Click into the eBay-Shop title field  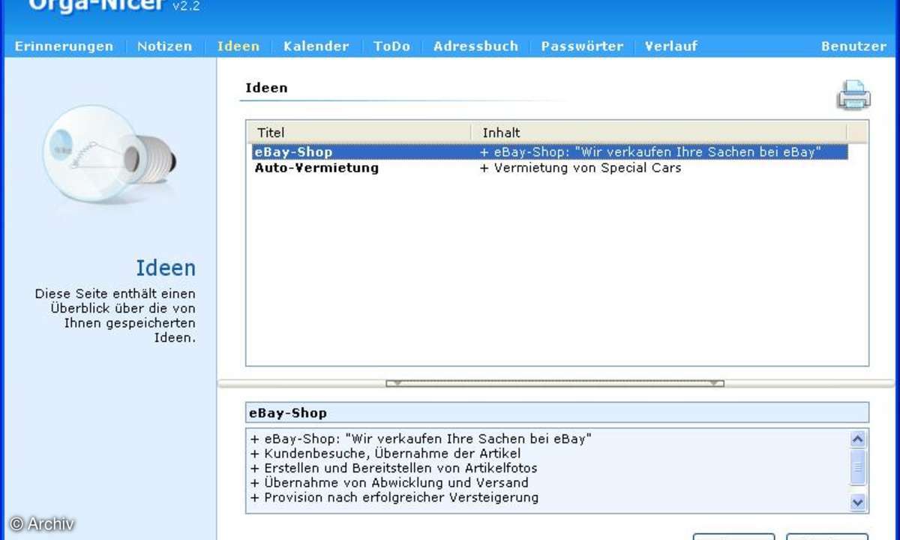click(x=557, y=412)
